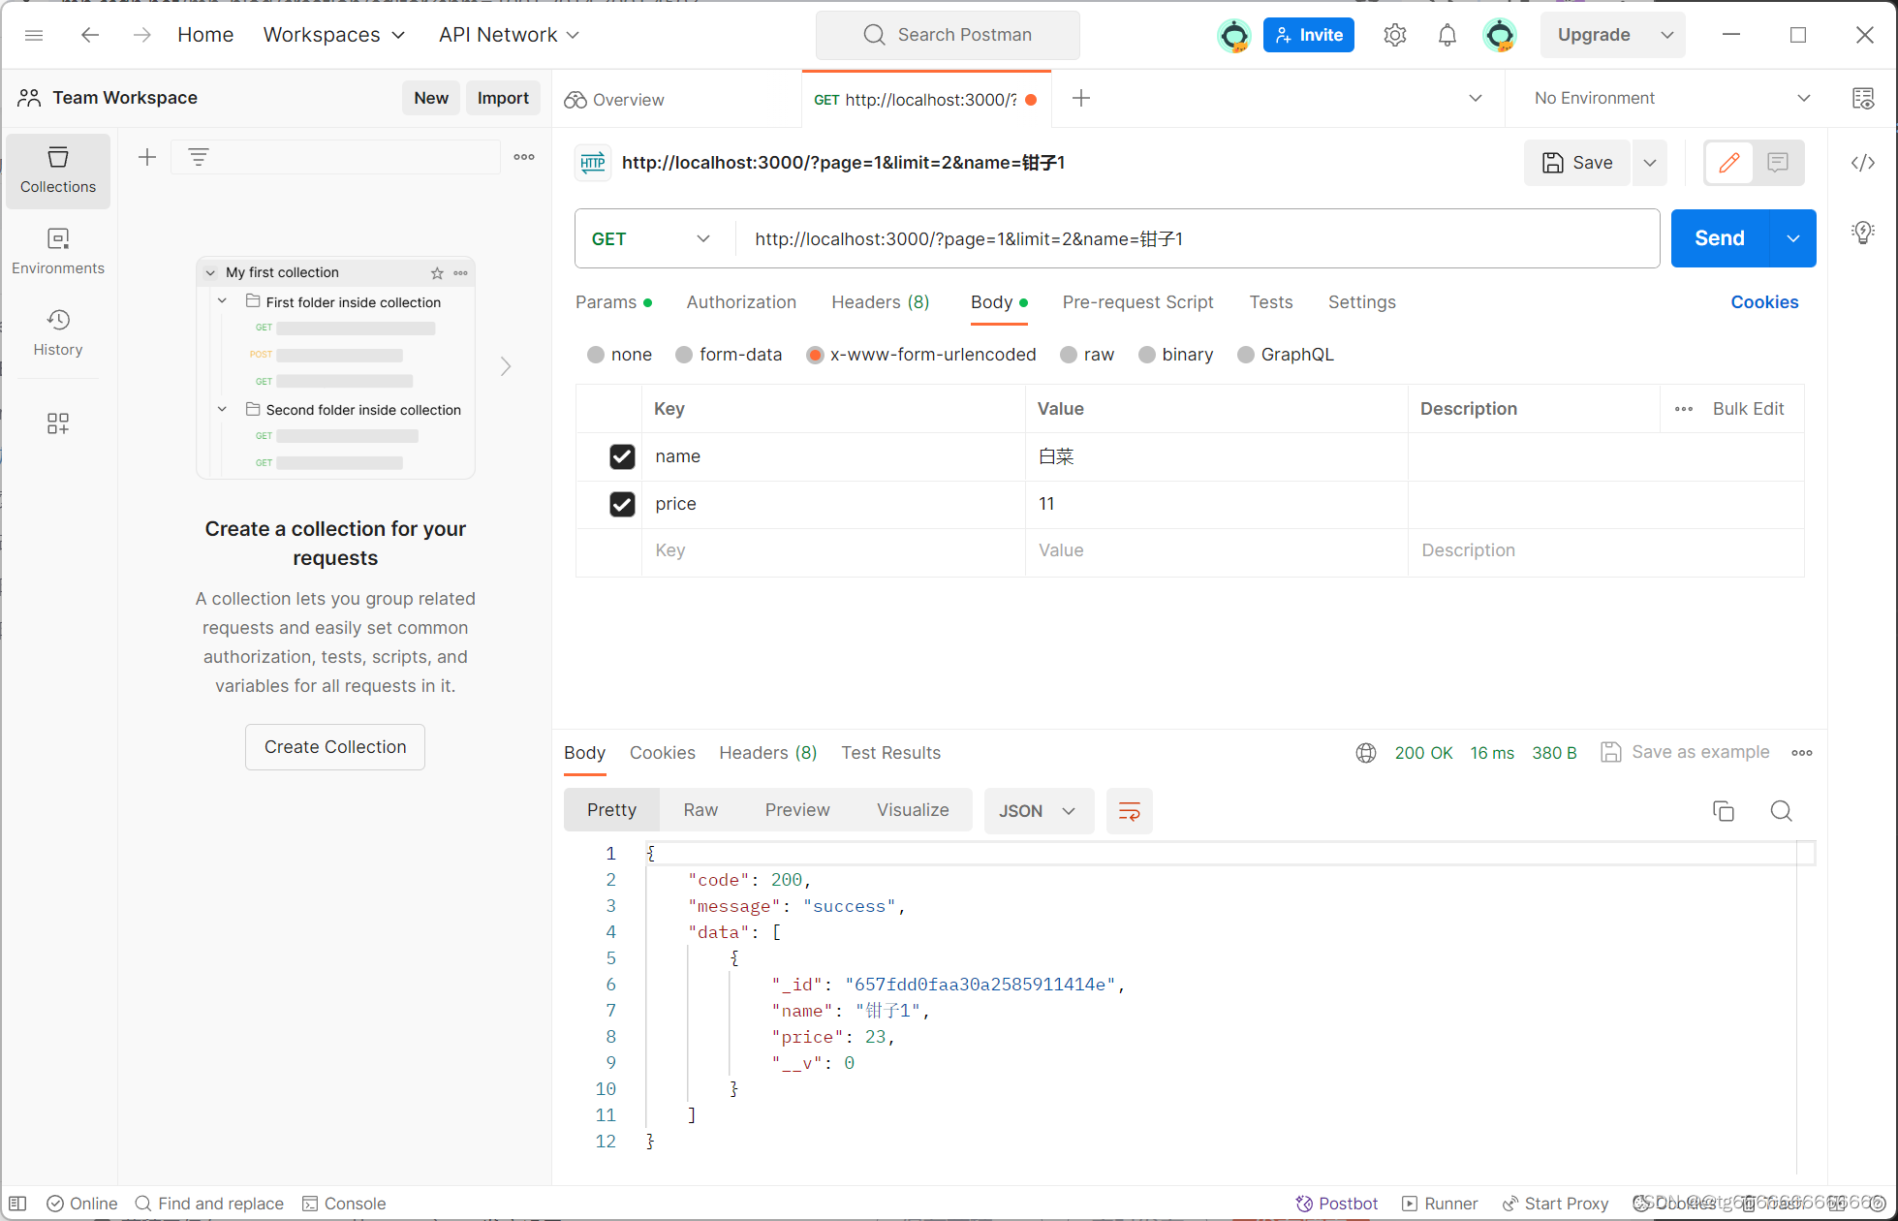Open the Cookies link
Viewport: 1898px width, 1221px height.
tap(1764, 302)
